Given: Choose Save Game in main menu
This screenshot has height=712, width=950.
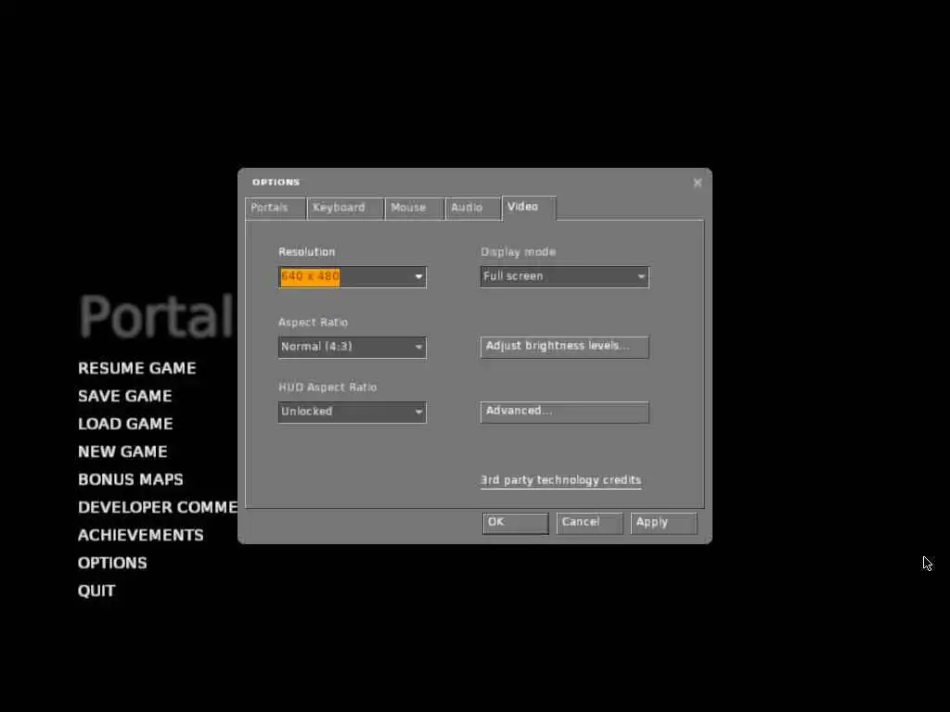Looking at the screenshot, I should (x=125, y=396).
